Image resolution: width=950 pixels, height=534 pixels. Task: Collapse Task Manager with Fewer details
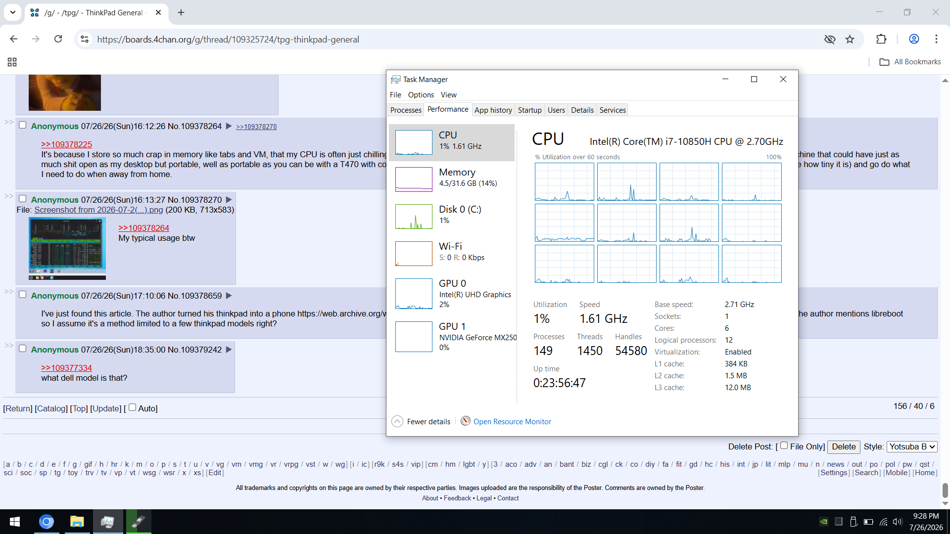pos(422,421)
